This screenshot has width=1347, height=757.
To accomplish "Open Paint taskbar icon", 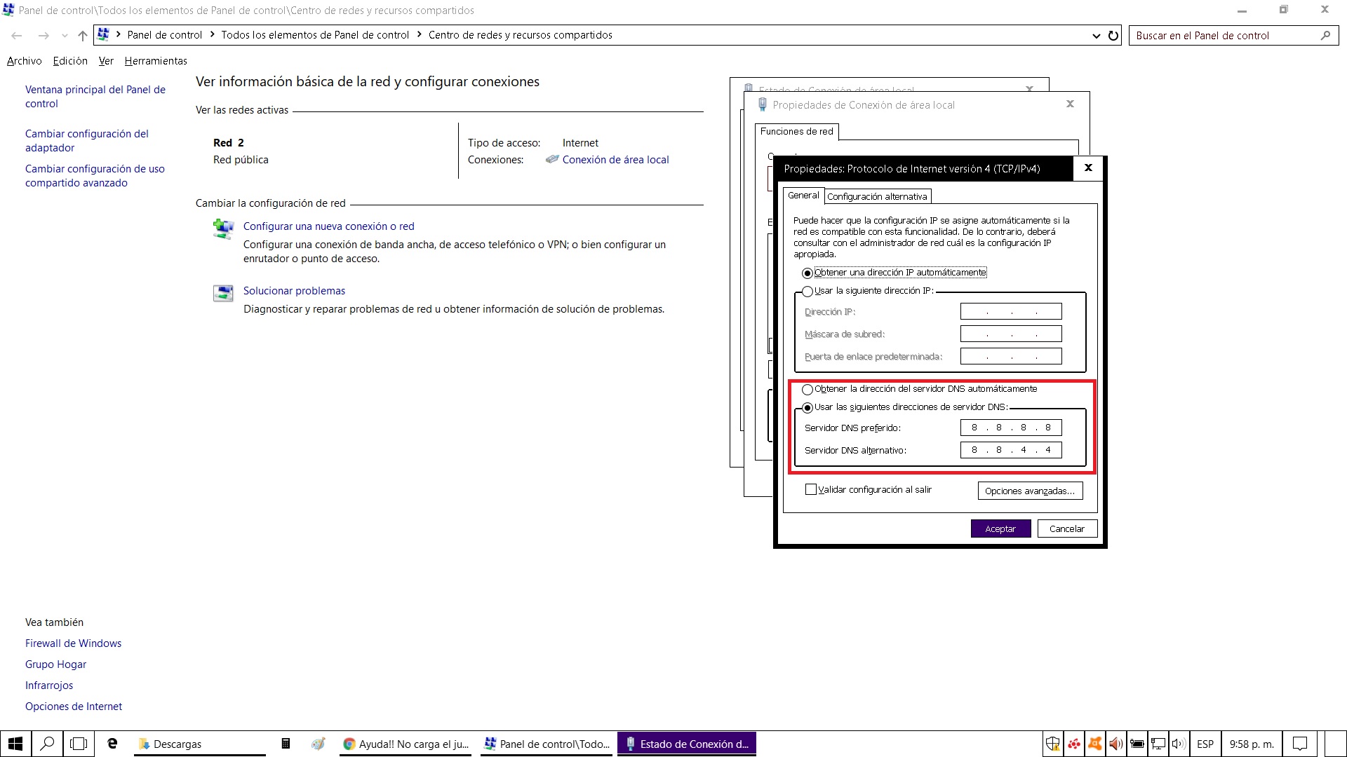I will [319, 744].
